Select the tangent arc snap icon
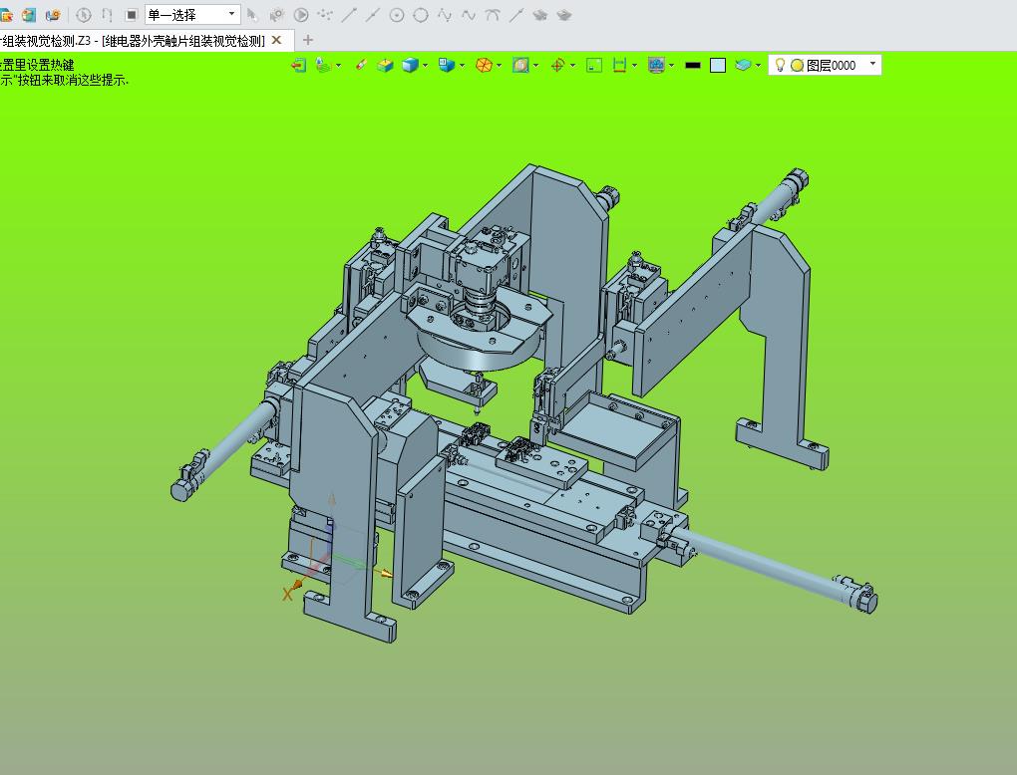 [493, 14]
